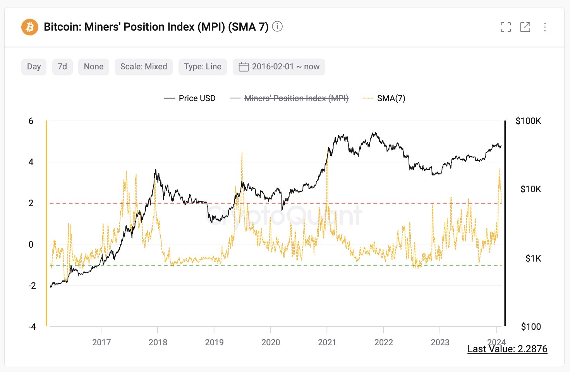Image resolution: width=570 pixels, height=372 pixels.
Task: Change the Scale: Mixed setting
Action: click(144, 67)
